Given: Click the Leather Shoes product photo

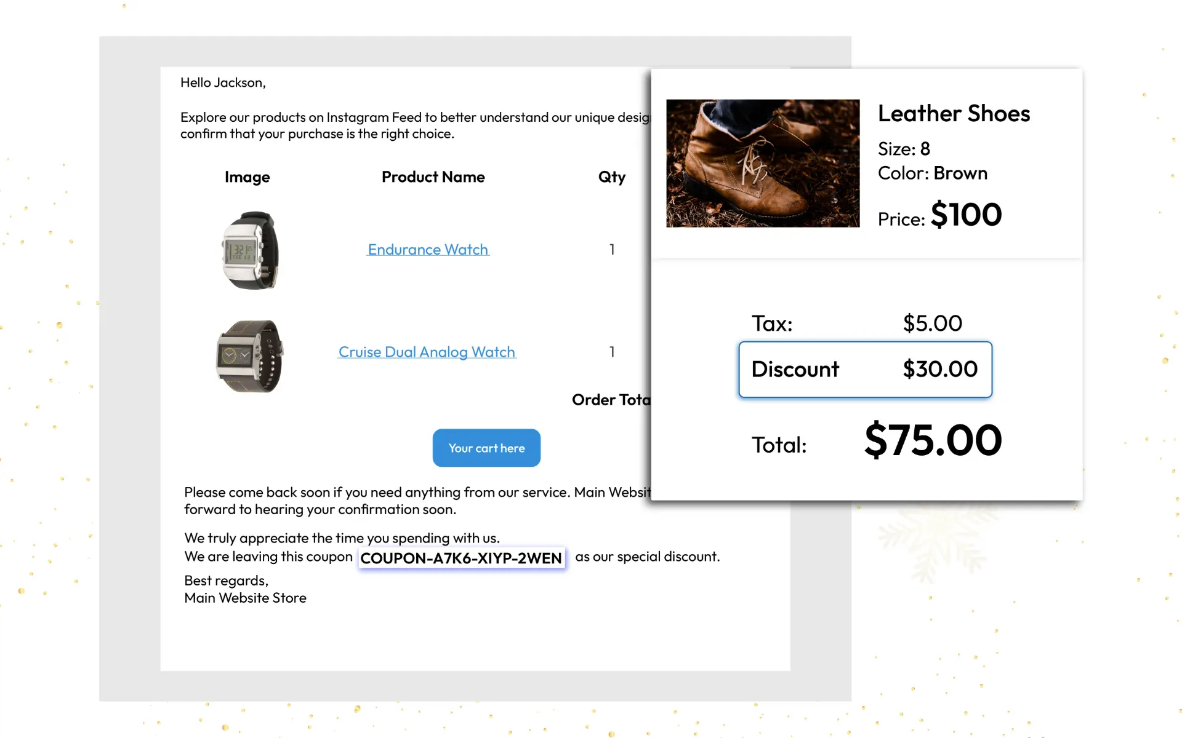Looking at the screenshot, I should point(762,164).
